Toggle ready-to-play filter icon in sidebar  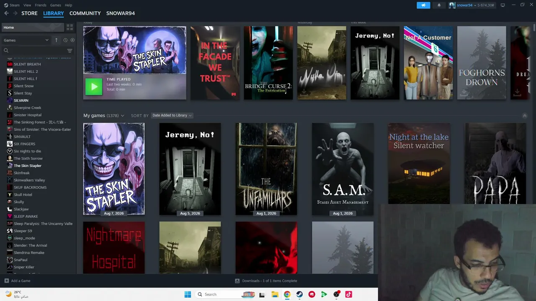point(72,40)
